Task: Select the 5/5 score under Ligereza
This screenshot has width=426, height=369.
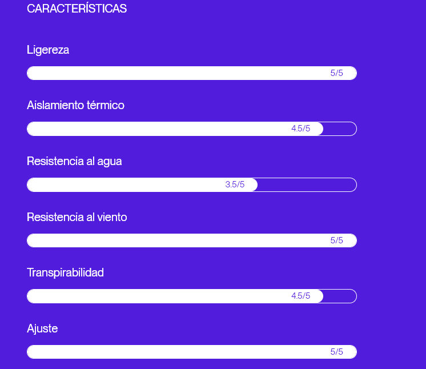Action: pyautogui.click(x=337, y=73)
